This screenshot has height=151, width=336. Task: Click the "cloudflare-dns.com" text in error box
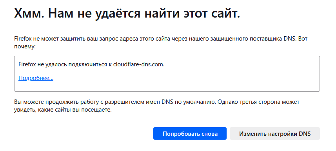coord(139,65)
